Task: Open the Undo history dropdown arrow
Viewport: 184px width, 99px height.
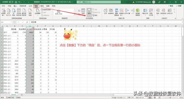Action: [21, 2]
